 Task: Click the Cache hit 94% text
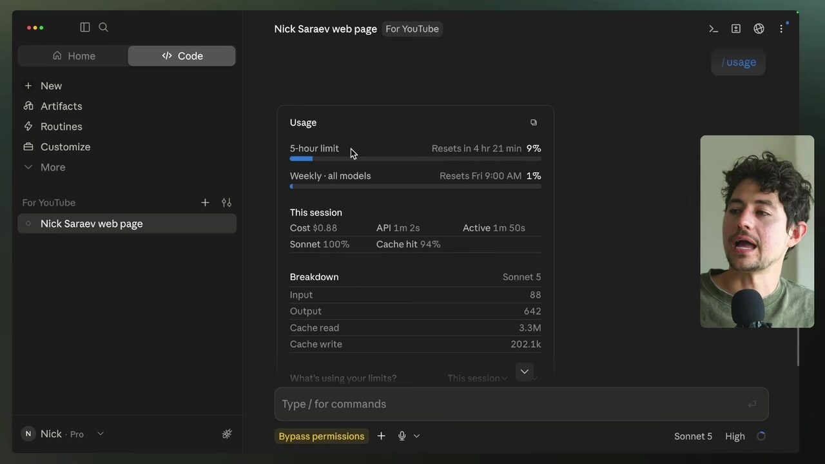pyautogui.click(x=409, y=244)
